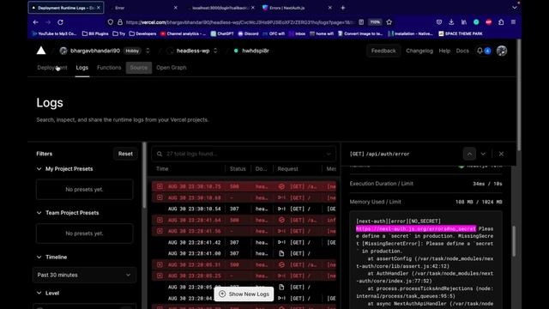Viewport: 549px width, 309px height.
Task: Go to previous log with up chevron
Action: 469,154
